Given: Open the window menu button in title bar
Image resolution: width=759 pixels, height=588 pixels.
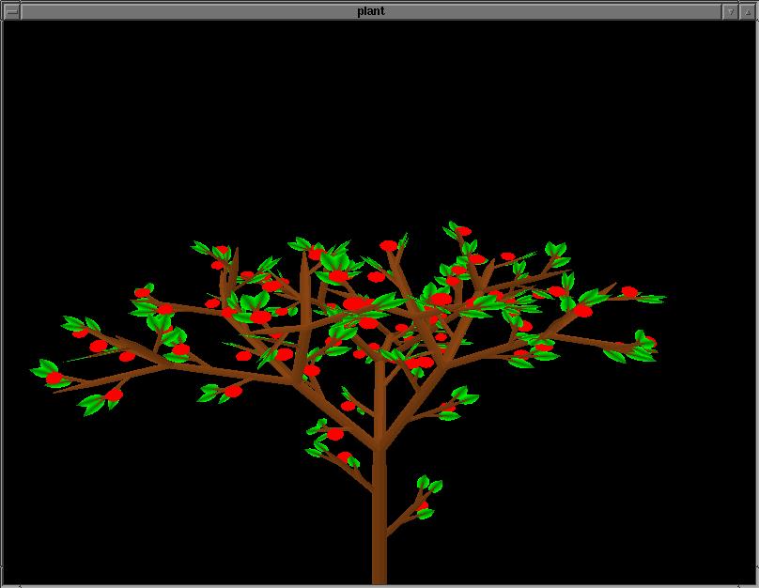Looking at the screenshot, I should tap(11, 11).
